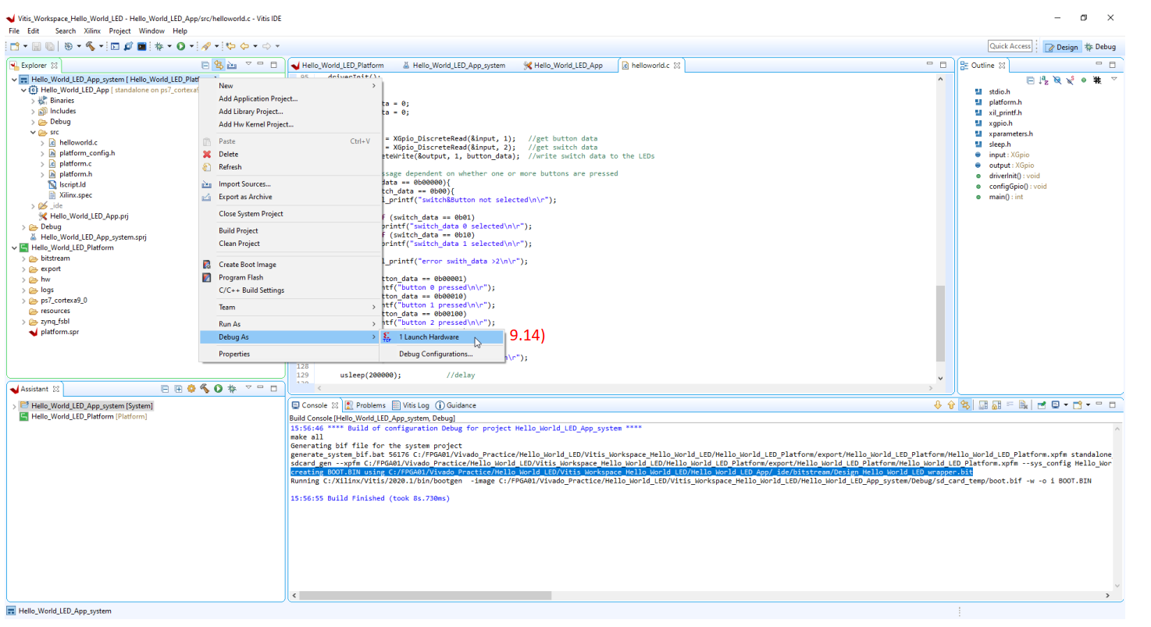Screen dimensions: 1151x627
Task: Switch to the Hello_World_LED_Platform editor tab
Action: [x=337, y=66]
